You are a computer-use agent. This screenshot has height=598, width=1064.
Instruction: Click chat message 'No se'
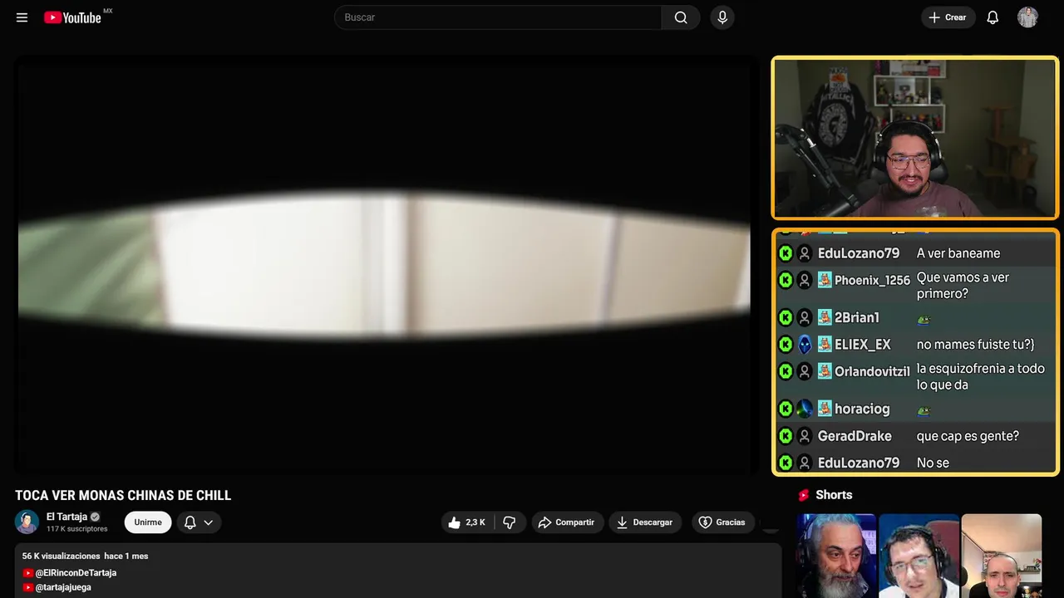click(933, 463)
